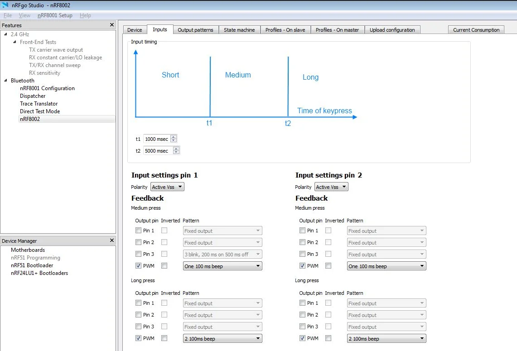Toggle Inverted for pin 2 Long press PWM
Image resolution: width=517 pixels, height=351 pixels.
[328, 338]
